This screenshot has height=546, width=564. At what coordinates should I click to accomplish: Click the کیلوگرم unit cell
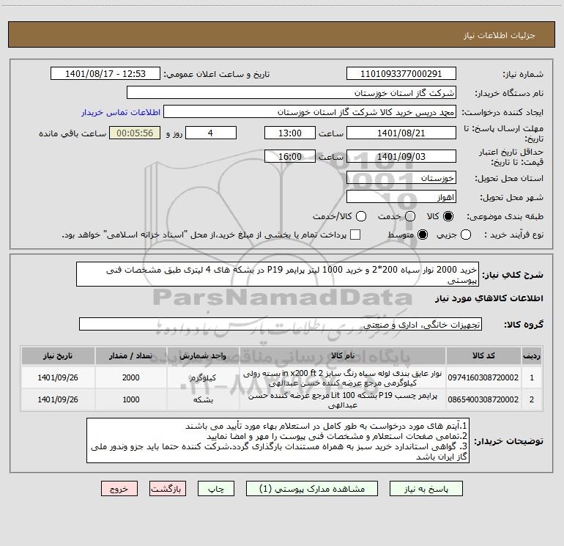tap(203, 378)
